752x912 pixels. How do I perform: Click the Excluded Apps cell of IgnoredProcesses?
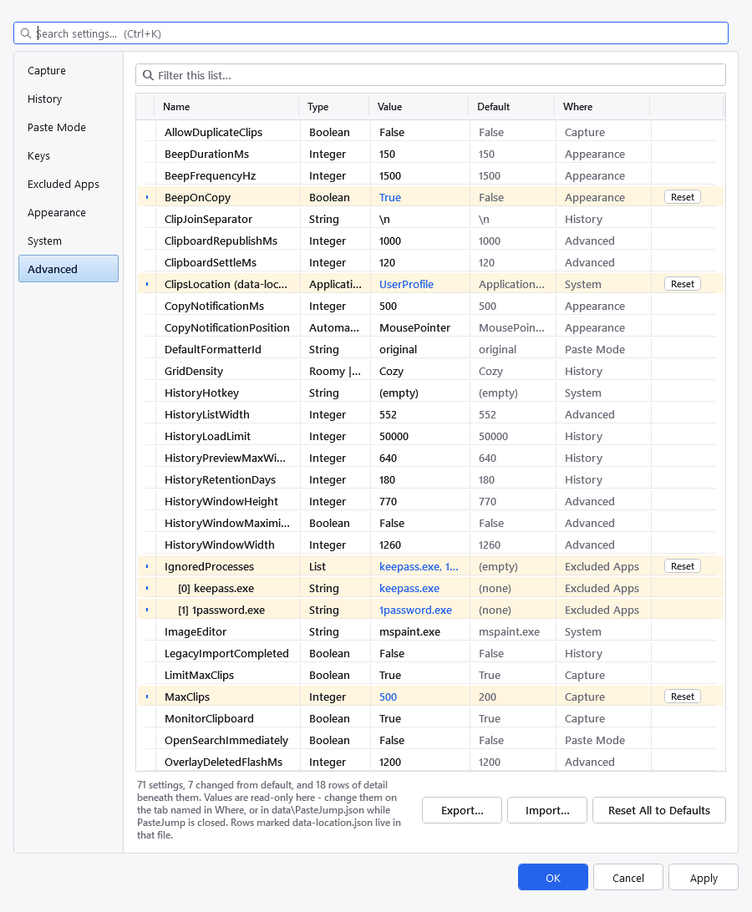click(602, 566)
